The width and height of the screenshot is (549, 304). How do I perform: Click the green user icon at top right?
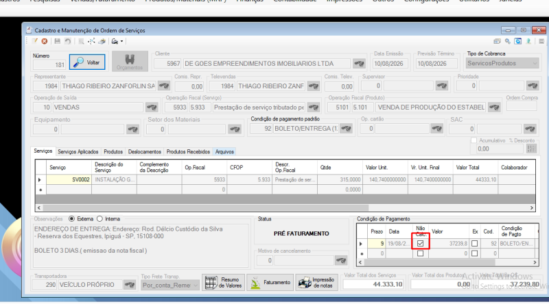pos(528,41)
